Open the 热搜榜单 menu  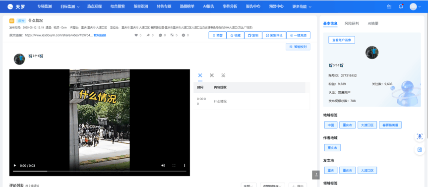tap(187, 6)
